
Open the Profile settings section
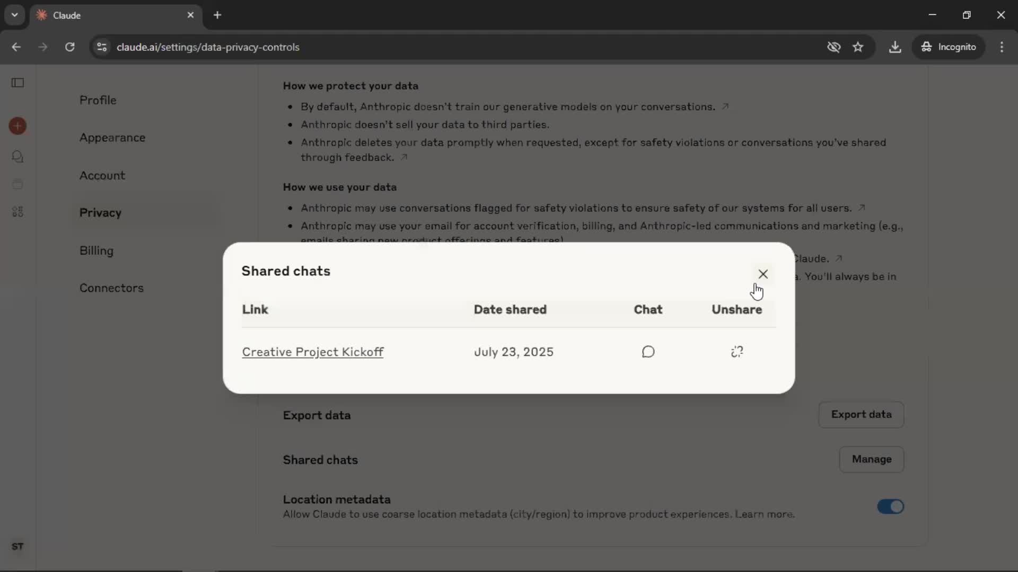98,100
